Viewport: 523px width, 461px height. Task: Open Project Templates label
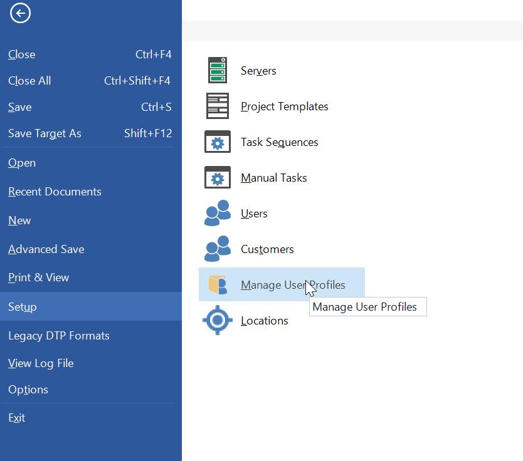tap(285, 106)
